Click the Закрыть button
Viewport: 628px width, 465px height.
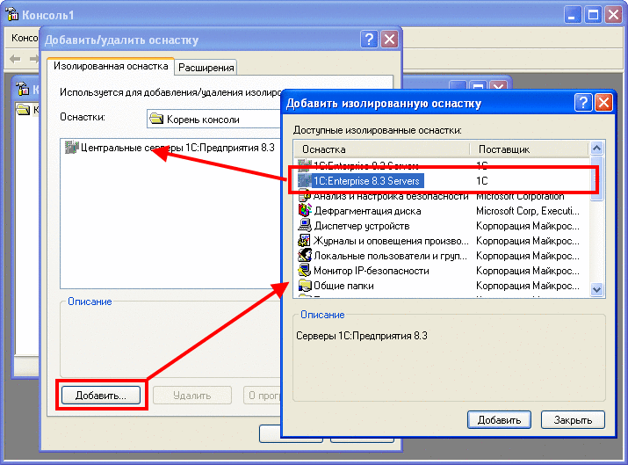573,419
